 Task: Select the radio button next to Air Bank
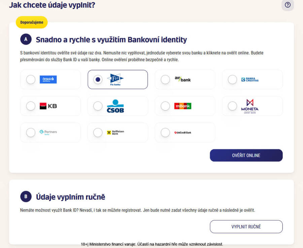coord(165,79)
